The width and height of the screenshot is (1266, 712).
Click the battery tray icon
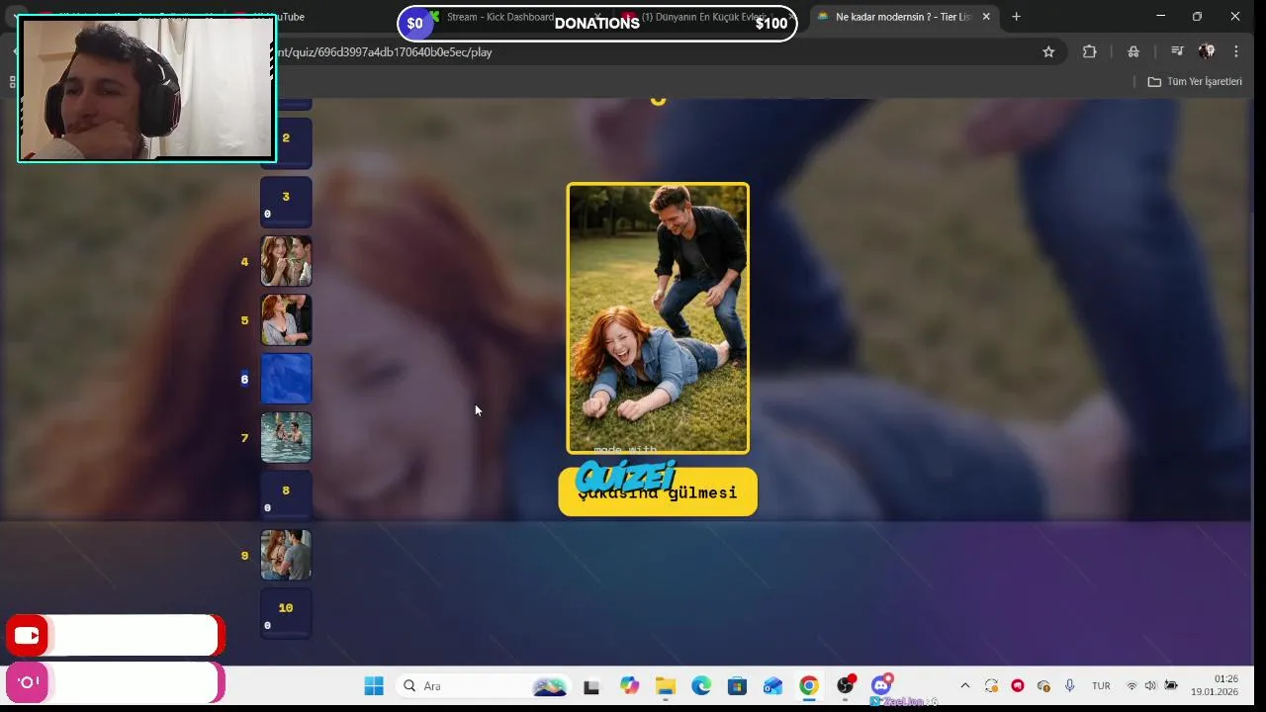(1171, 686)
